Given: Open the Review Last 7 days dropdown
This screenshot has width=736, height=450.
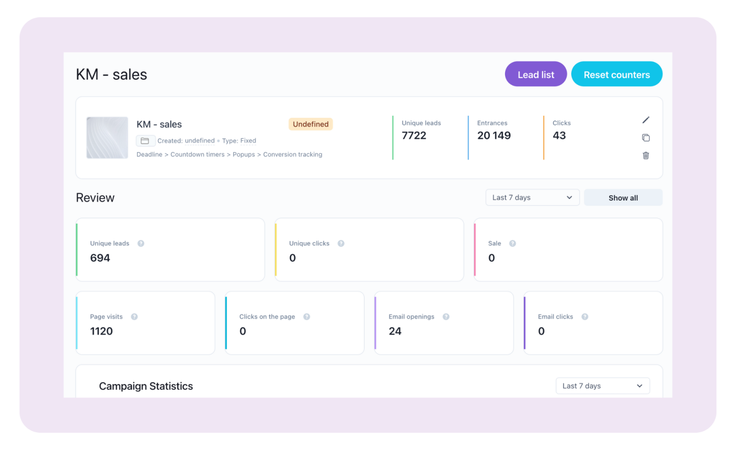Looking at the screenshot, I should (532, 197).
